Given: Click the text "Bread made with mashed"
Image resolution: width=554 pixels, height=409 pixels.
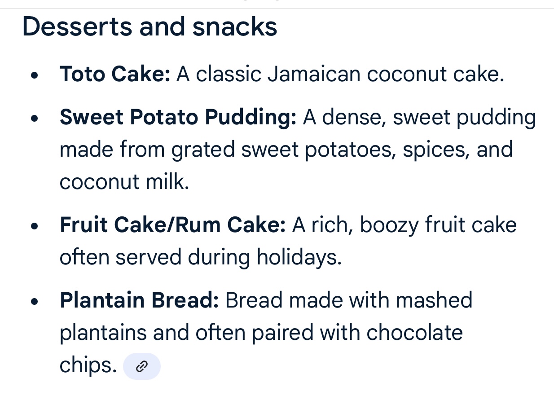Looking at the screenshot, I should tap(349, 300).
